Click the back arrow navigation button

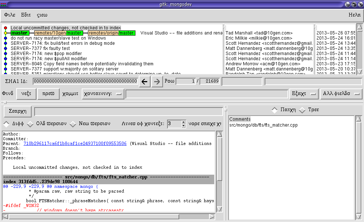coord(145,81)
